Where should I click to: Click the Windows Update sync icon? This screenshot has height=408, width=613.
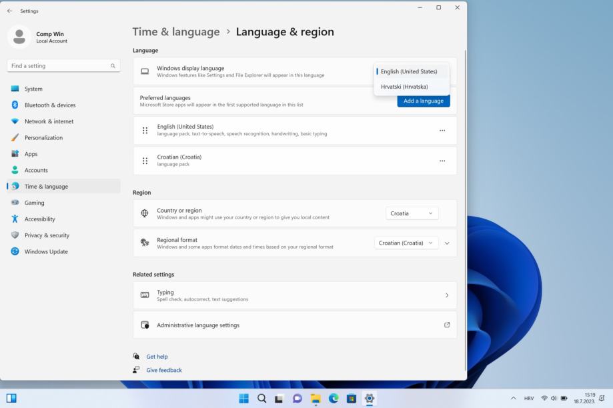pyautogui.click(x=15, y=251)
